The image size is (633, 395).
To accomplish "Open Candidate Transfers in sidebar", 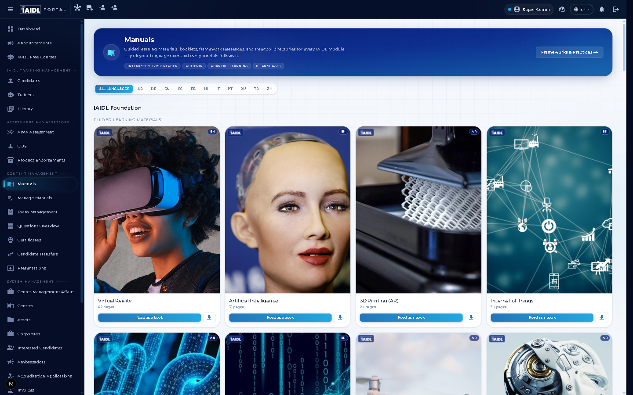I will [x=40, y=254].
